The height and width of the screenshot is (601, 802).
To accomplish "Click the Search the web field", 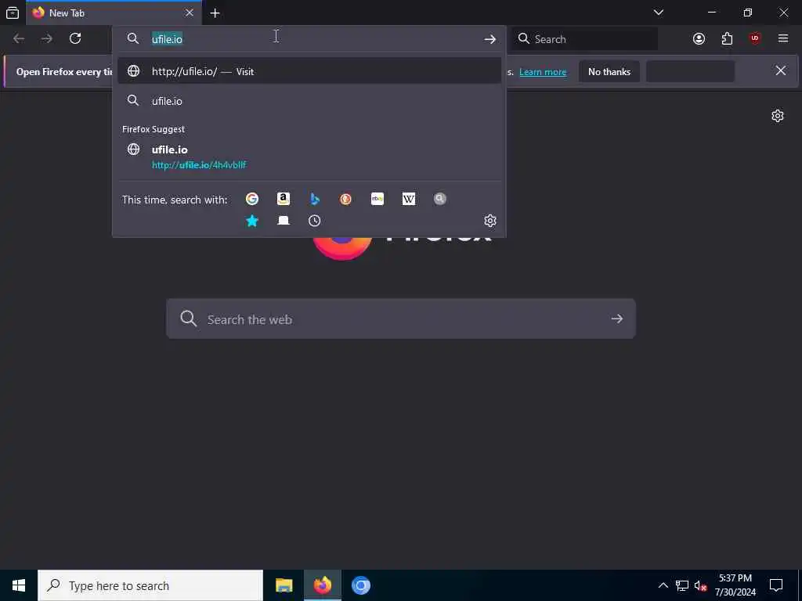I will pos(401,319).
